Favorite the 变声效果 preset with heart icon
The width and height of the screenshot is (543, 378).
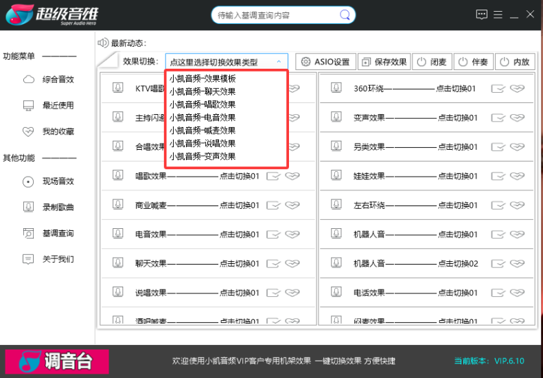(x=518, y=118)
